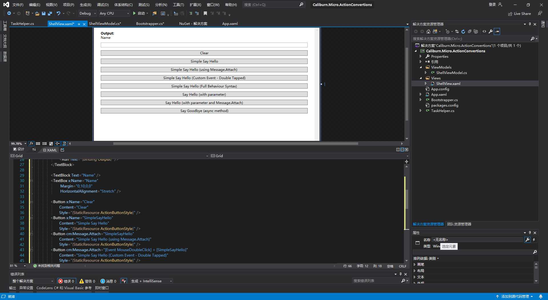
Task: Toggle the bookmark icon in toolbar
Action: click(x=205, y=13)
